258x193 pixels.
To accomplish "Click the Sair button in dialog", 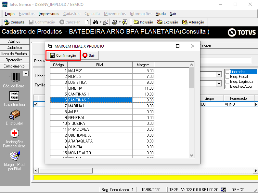I will (x=89, y=55).
